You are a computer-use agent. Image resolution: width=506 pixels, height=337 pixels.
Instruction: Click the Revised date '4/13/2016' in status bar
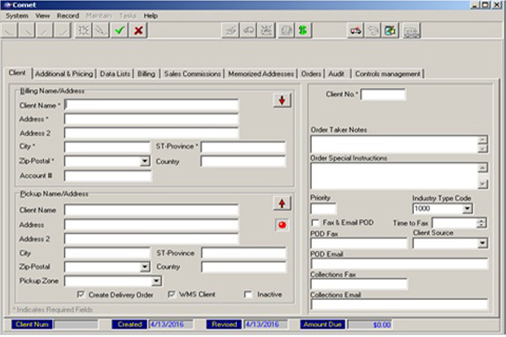[262, 324]
